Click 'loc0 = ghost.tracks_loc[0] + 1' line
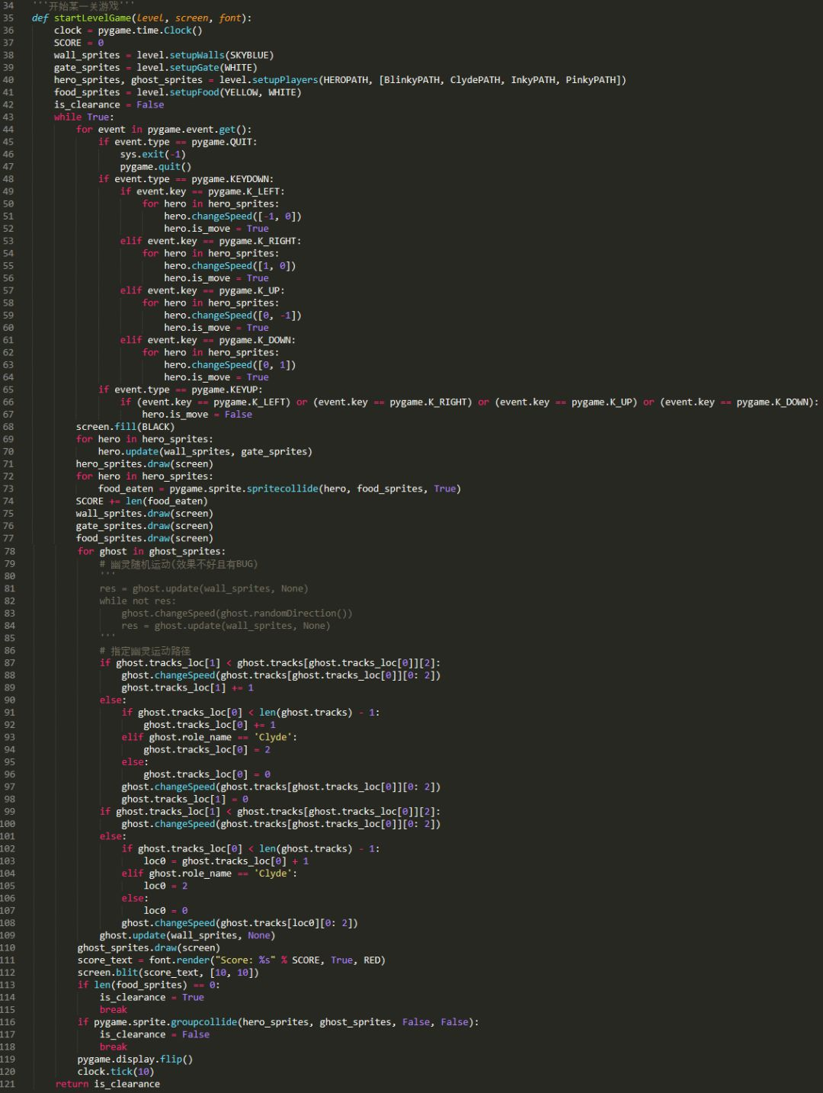This screenshot has height=1093, width=823. (226, 861)
